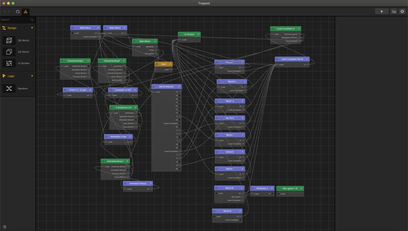
Task: Click Continue game port on Level Complete UI
Action: click(299, 34)
